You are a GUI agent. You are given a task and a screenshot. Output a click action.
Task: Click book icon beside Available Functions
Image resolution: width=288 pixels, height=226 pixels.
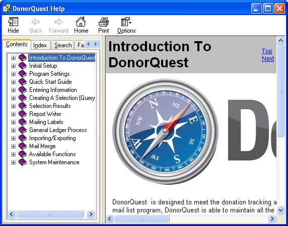(23, 154)
